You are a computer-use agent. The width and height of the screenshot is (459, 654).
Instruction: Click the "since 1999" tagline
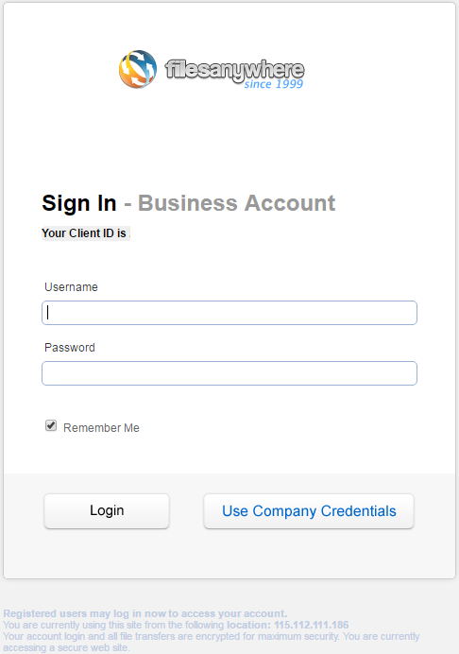click(274, 84)
